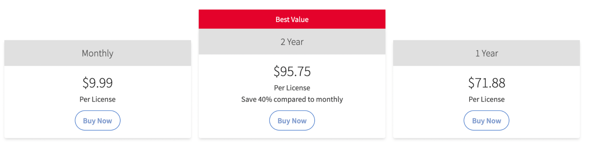Click the Save 40% compared to monthly text
The width and height of the screenshot is (589, 154).
click(x=292, y=99)
